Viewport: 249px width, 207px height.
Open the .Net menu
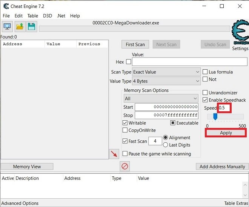point(61,16)
